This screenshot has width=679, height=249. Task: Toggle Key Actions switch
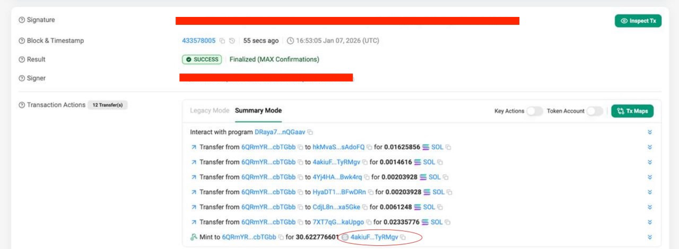pos(534,111)
